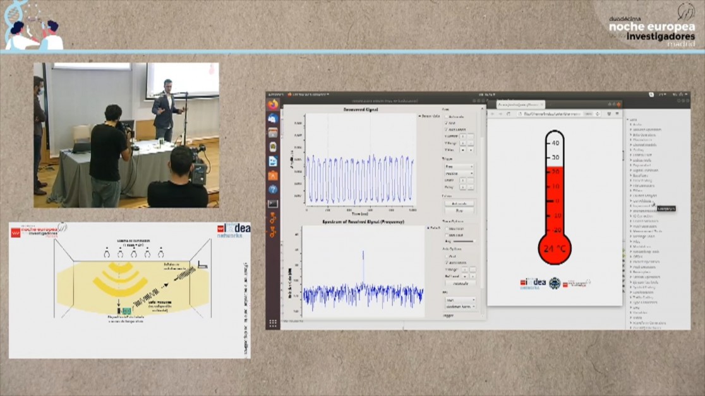The width and height of the screenshot is (705, 396).
Task: Enable Max Hold in Trace Options
Action: pos(446,228)
